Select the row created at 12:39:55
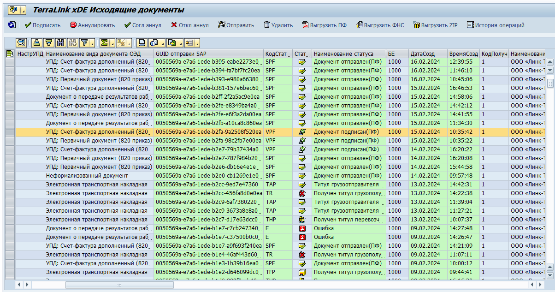The image size is (555, 292). coord(10,62)
